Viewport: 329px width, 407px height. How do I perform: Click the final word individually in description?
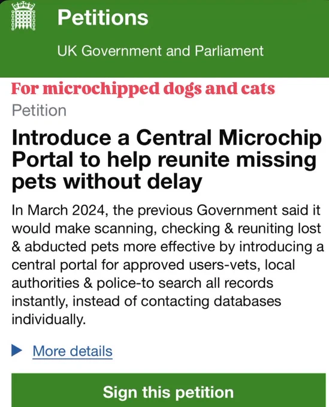tap(49, 319)
